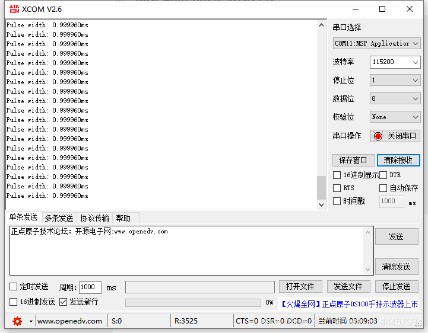Minimize the XCOM window

(356, 9)
